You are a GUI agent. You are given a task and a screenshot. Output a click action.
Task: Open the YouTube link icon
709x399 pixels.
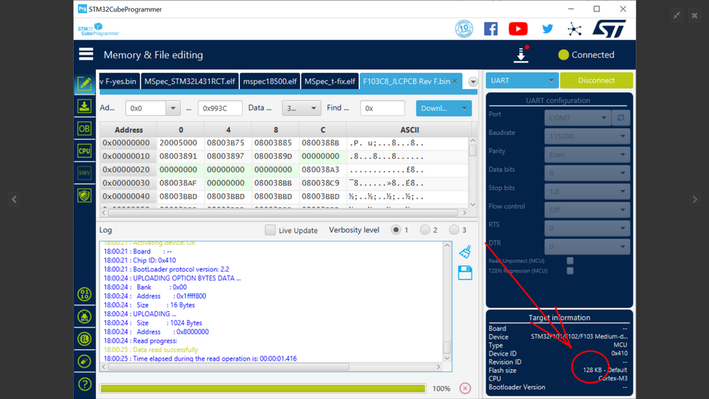pos(518,29)
